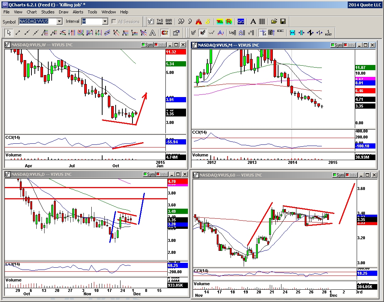This screenshot has width=384, height=302.
Task: Open the View menu
Action: coord(18,12)
